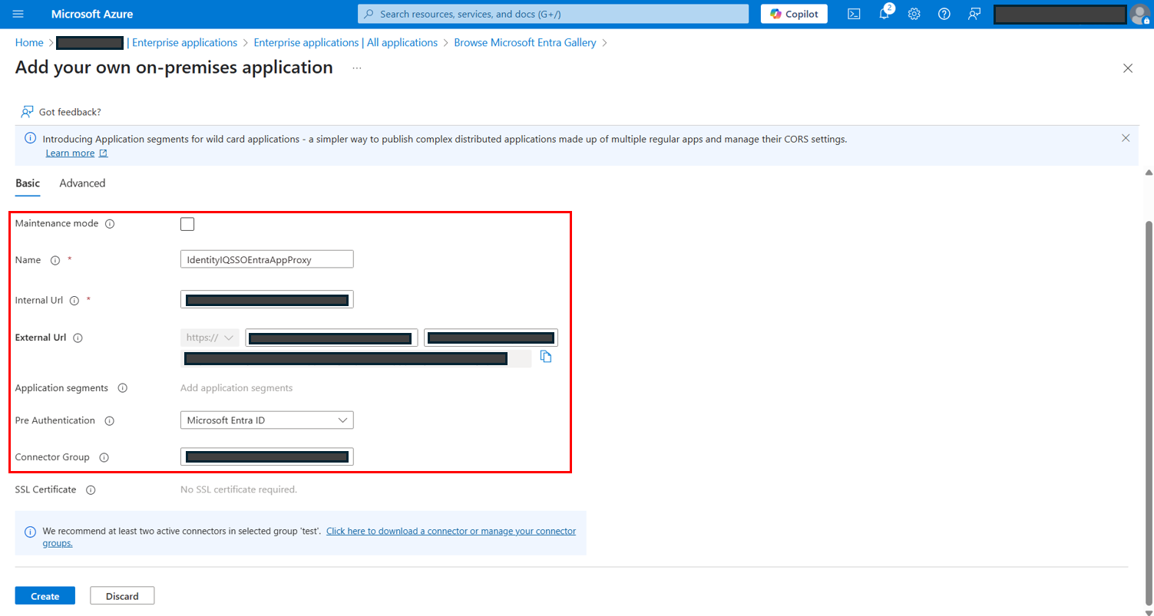Open the Help question mark menu
The width and height of the screenshot is (1154, 616).
coord(944,14)
